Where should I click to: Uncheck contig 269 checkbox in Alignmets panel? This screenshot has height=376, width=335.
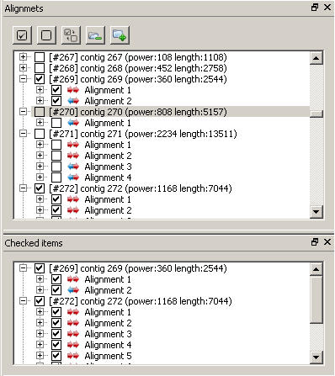[40, 79]
